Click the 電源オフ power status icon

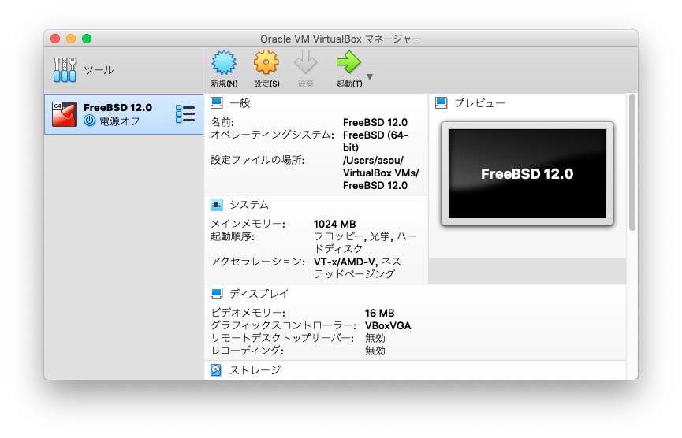pos(89,121)
